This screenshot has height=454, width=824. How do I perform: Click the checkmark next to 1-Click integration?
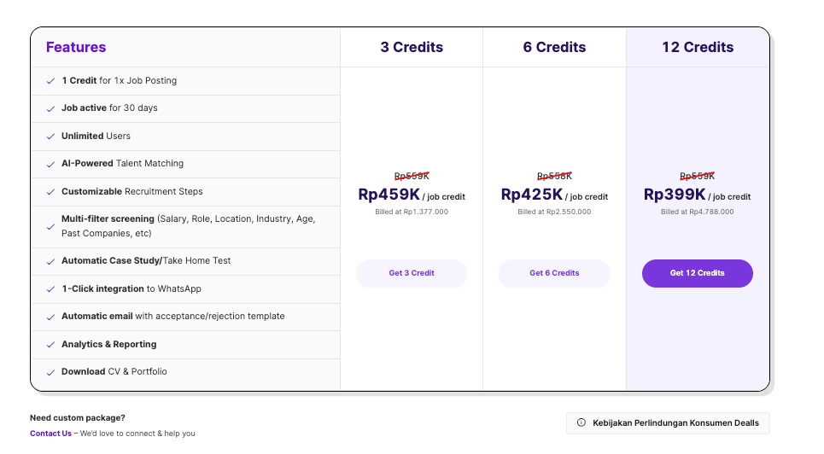(x=50, y=289)
